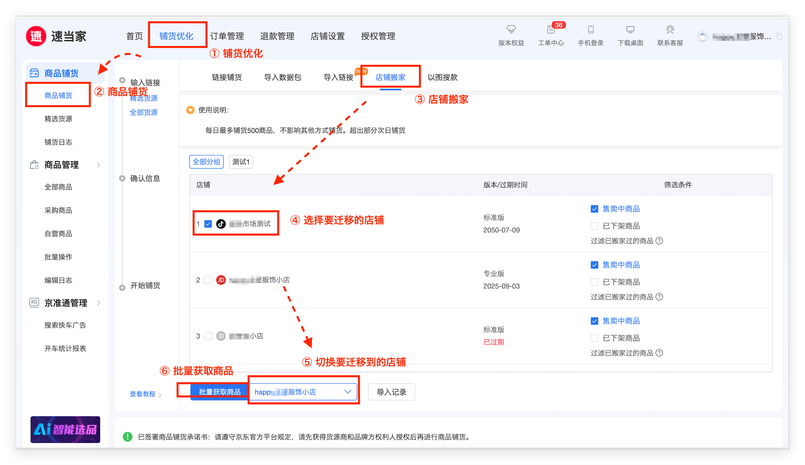Open the 查看教程 link

coord(143,394)
